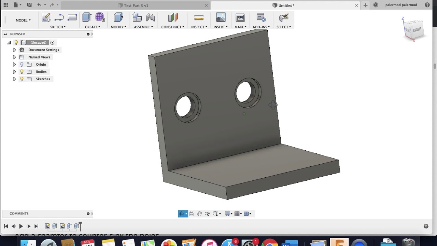Screen dimensions: 437x246
Task: Play the timeline
Action: [21, 226]
